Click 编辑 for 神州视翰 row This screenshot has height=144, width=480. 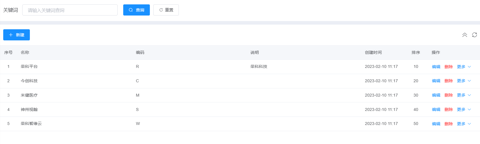(436, 109)
